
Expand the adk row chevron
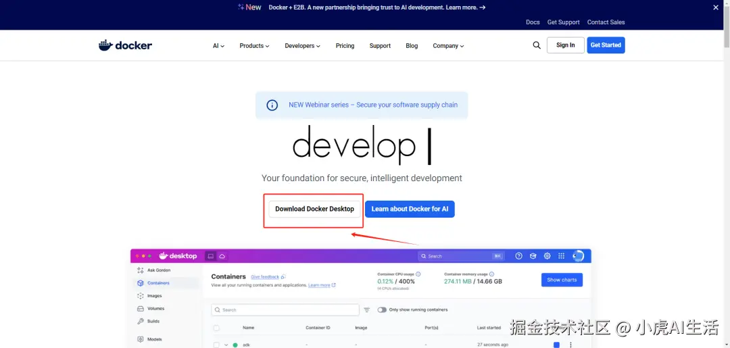tap(226, 345)
